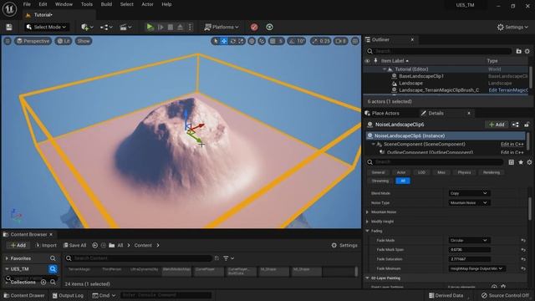Click the Unreal Engine logo
This screenshot has height=301, width=535.
[x=9, y=9]
